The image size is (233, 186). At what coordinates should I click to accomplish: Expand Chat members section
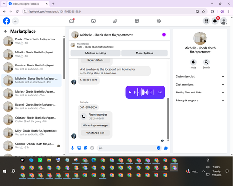(x=200, y=85)
